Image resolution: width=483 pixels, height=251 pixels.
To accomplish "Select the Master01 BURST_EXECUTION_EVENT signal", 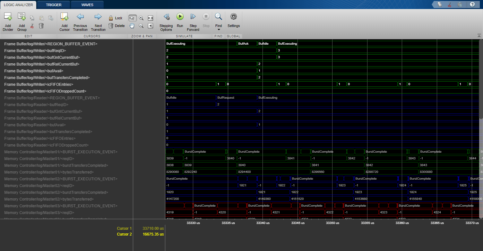I will tap(61, 152).
